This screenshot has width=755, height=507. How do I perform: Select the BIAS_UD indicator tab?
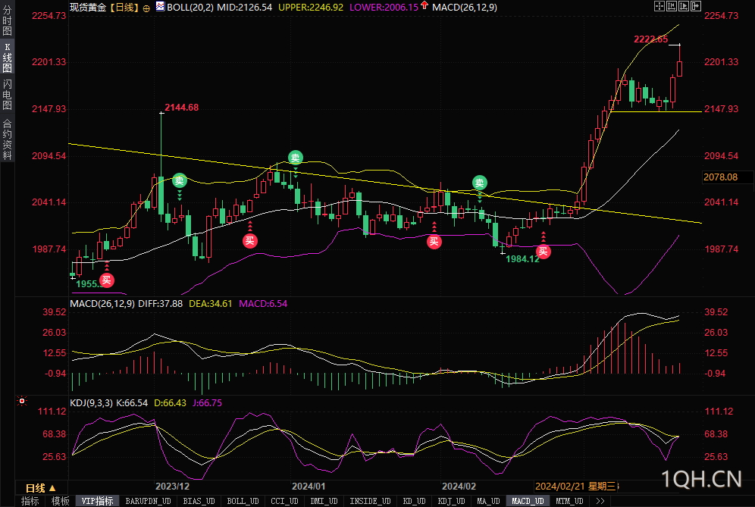(x=199, y=501)
